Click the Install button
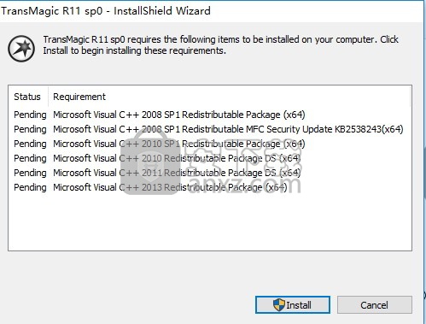This screenshot has height=324, width=426. pyautogui.click(x=293, y=304)
